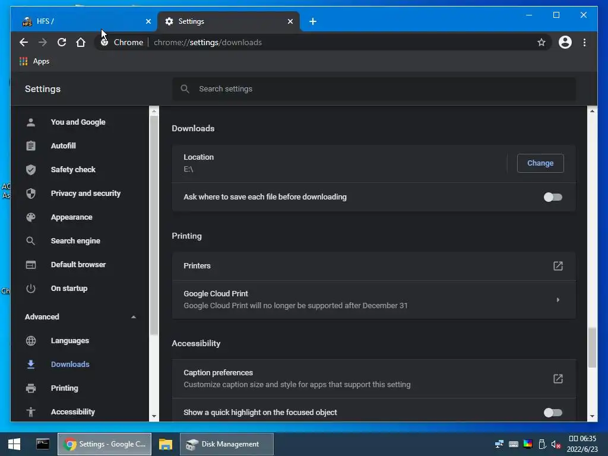This screenshot has width=608, height=456.
Task: Open Chrome's three-dot menu
Action: point(584,42)
